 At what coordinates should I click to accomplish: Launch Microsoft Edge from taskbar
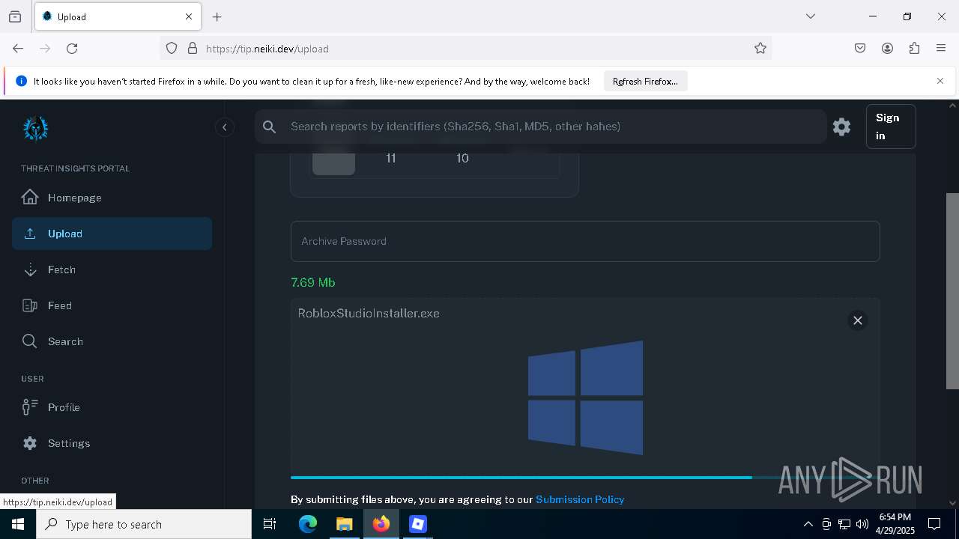click(x=308, y=524)
